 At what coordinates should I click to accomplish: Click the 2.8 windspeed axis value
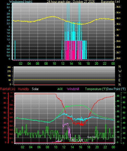pos(8,14)
